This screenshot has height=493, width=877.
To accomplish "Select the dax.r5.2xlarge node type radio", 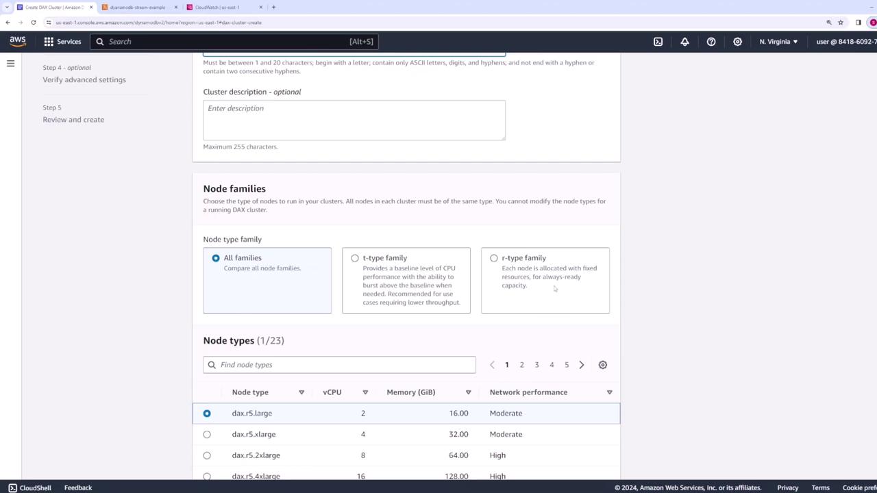I will tap(207, 455).
